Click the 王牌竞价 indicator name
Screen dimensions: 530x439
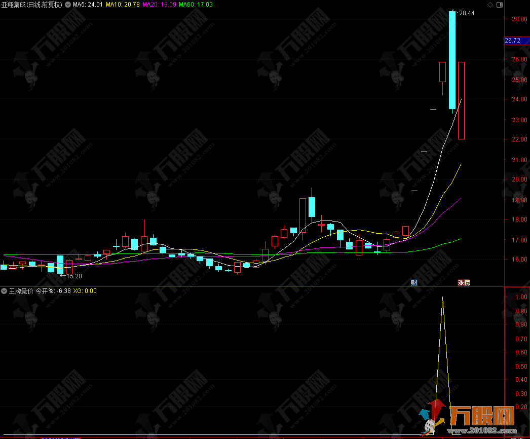click(x=21, y=291)
